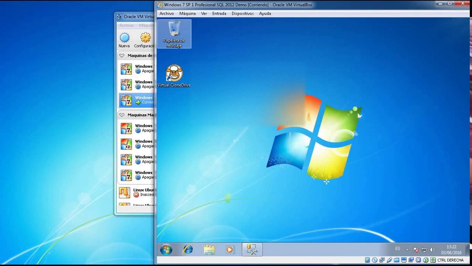
Task: Launch Windows Media Player from guest taskbar
Action: point(230,250)
